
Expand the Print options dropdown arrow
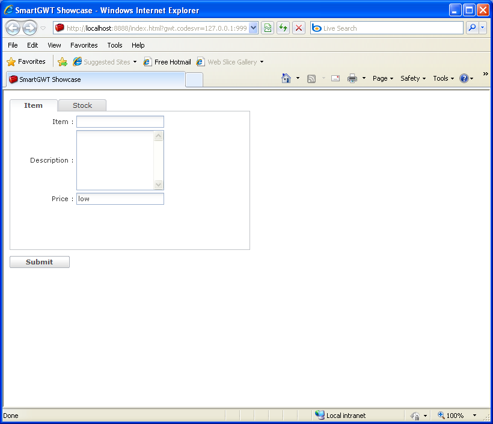364,78
